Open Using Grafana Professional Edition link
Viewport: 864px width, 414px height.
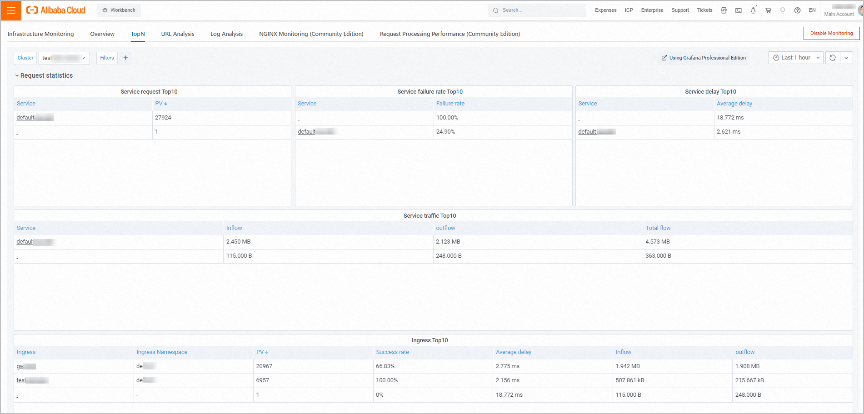tap(704, 58)
